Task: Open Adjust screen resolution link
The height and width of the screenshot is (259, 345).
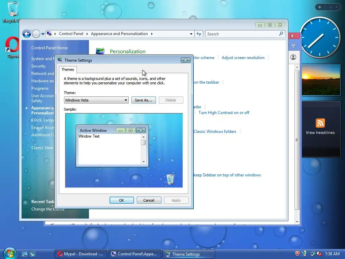Action: pos(243,58)
